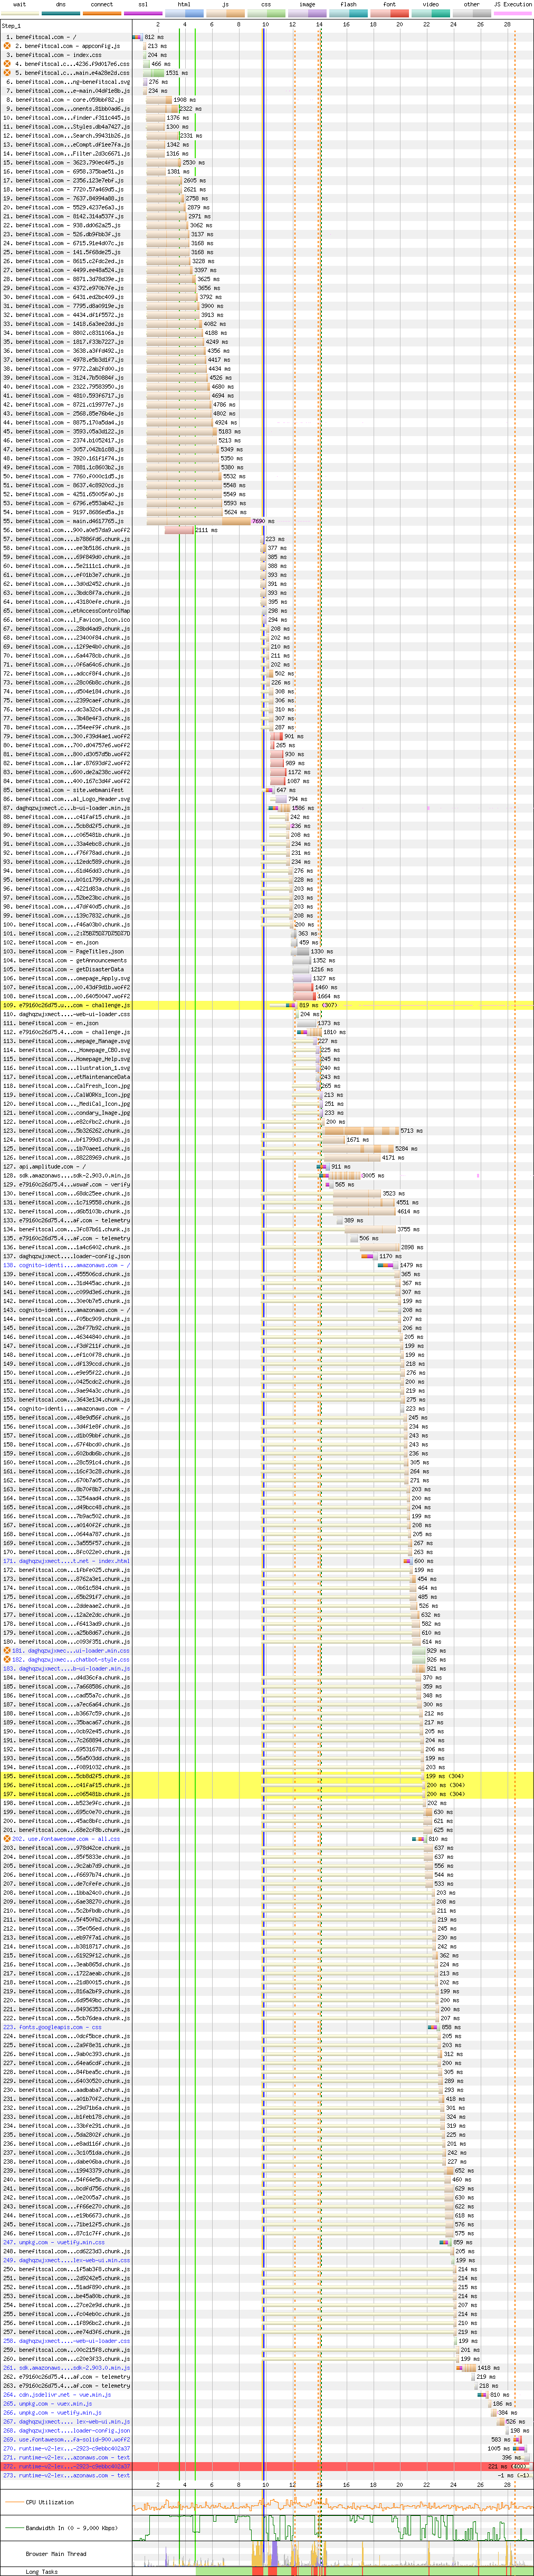Select the js legend swatch
This screenshot has height=2576, width=534.
(x=225, y=13)
